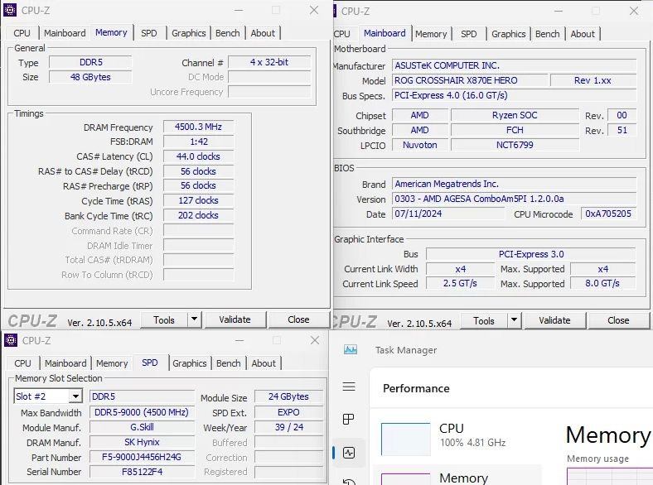Open Processes page icon in Task Manager sidebar
Image resolution: width=653 pixels, height=485 pixels.
(x=349, y=420)
